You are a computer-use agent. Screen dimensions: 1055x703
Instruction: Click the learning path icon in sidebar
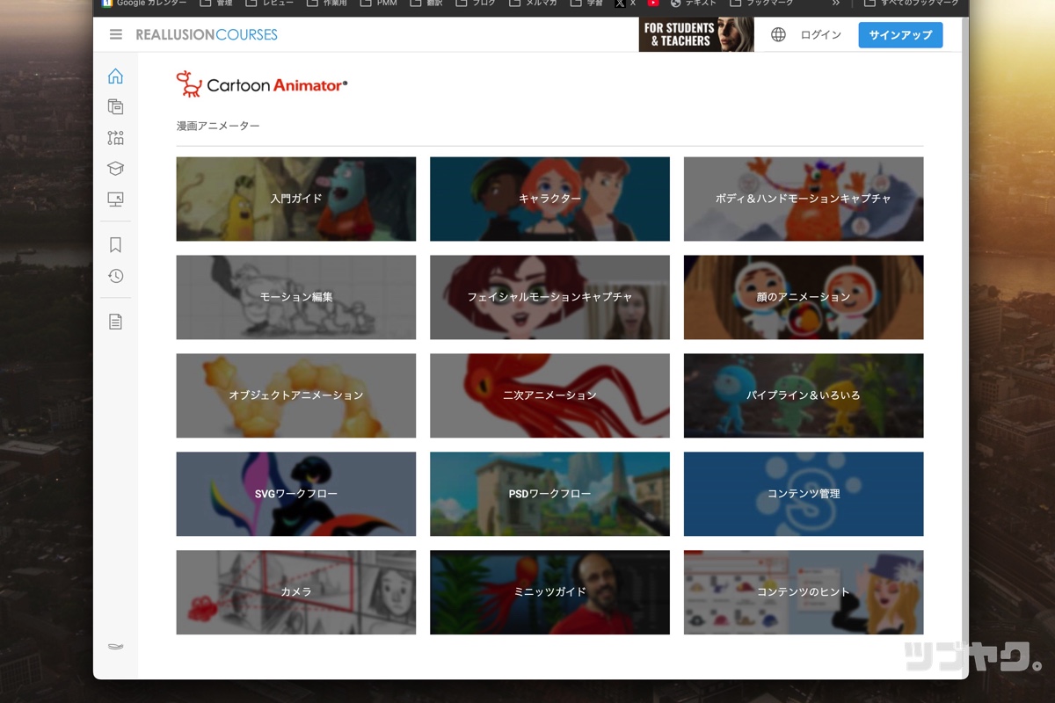[115, 137]
